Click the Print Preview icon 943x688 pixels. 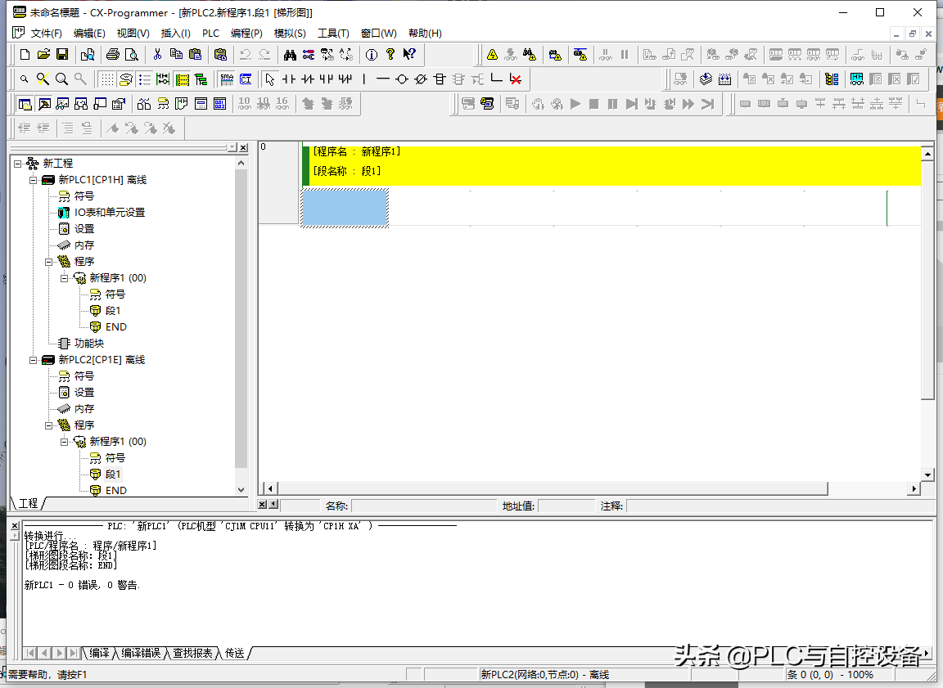131,55
